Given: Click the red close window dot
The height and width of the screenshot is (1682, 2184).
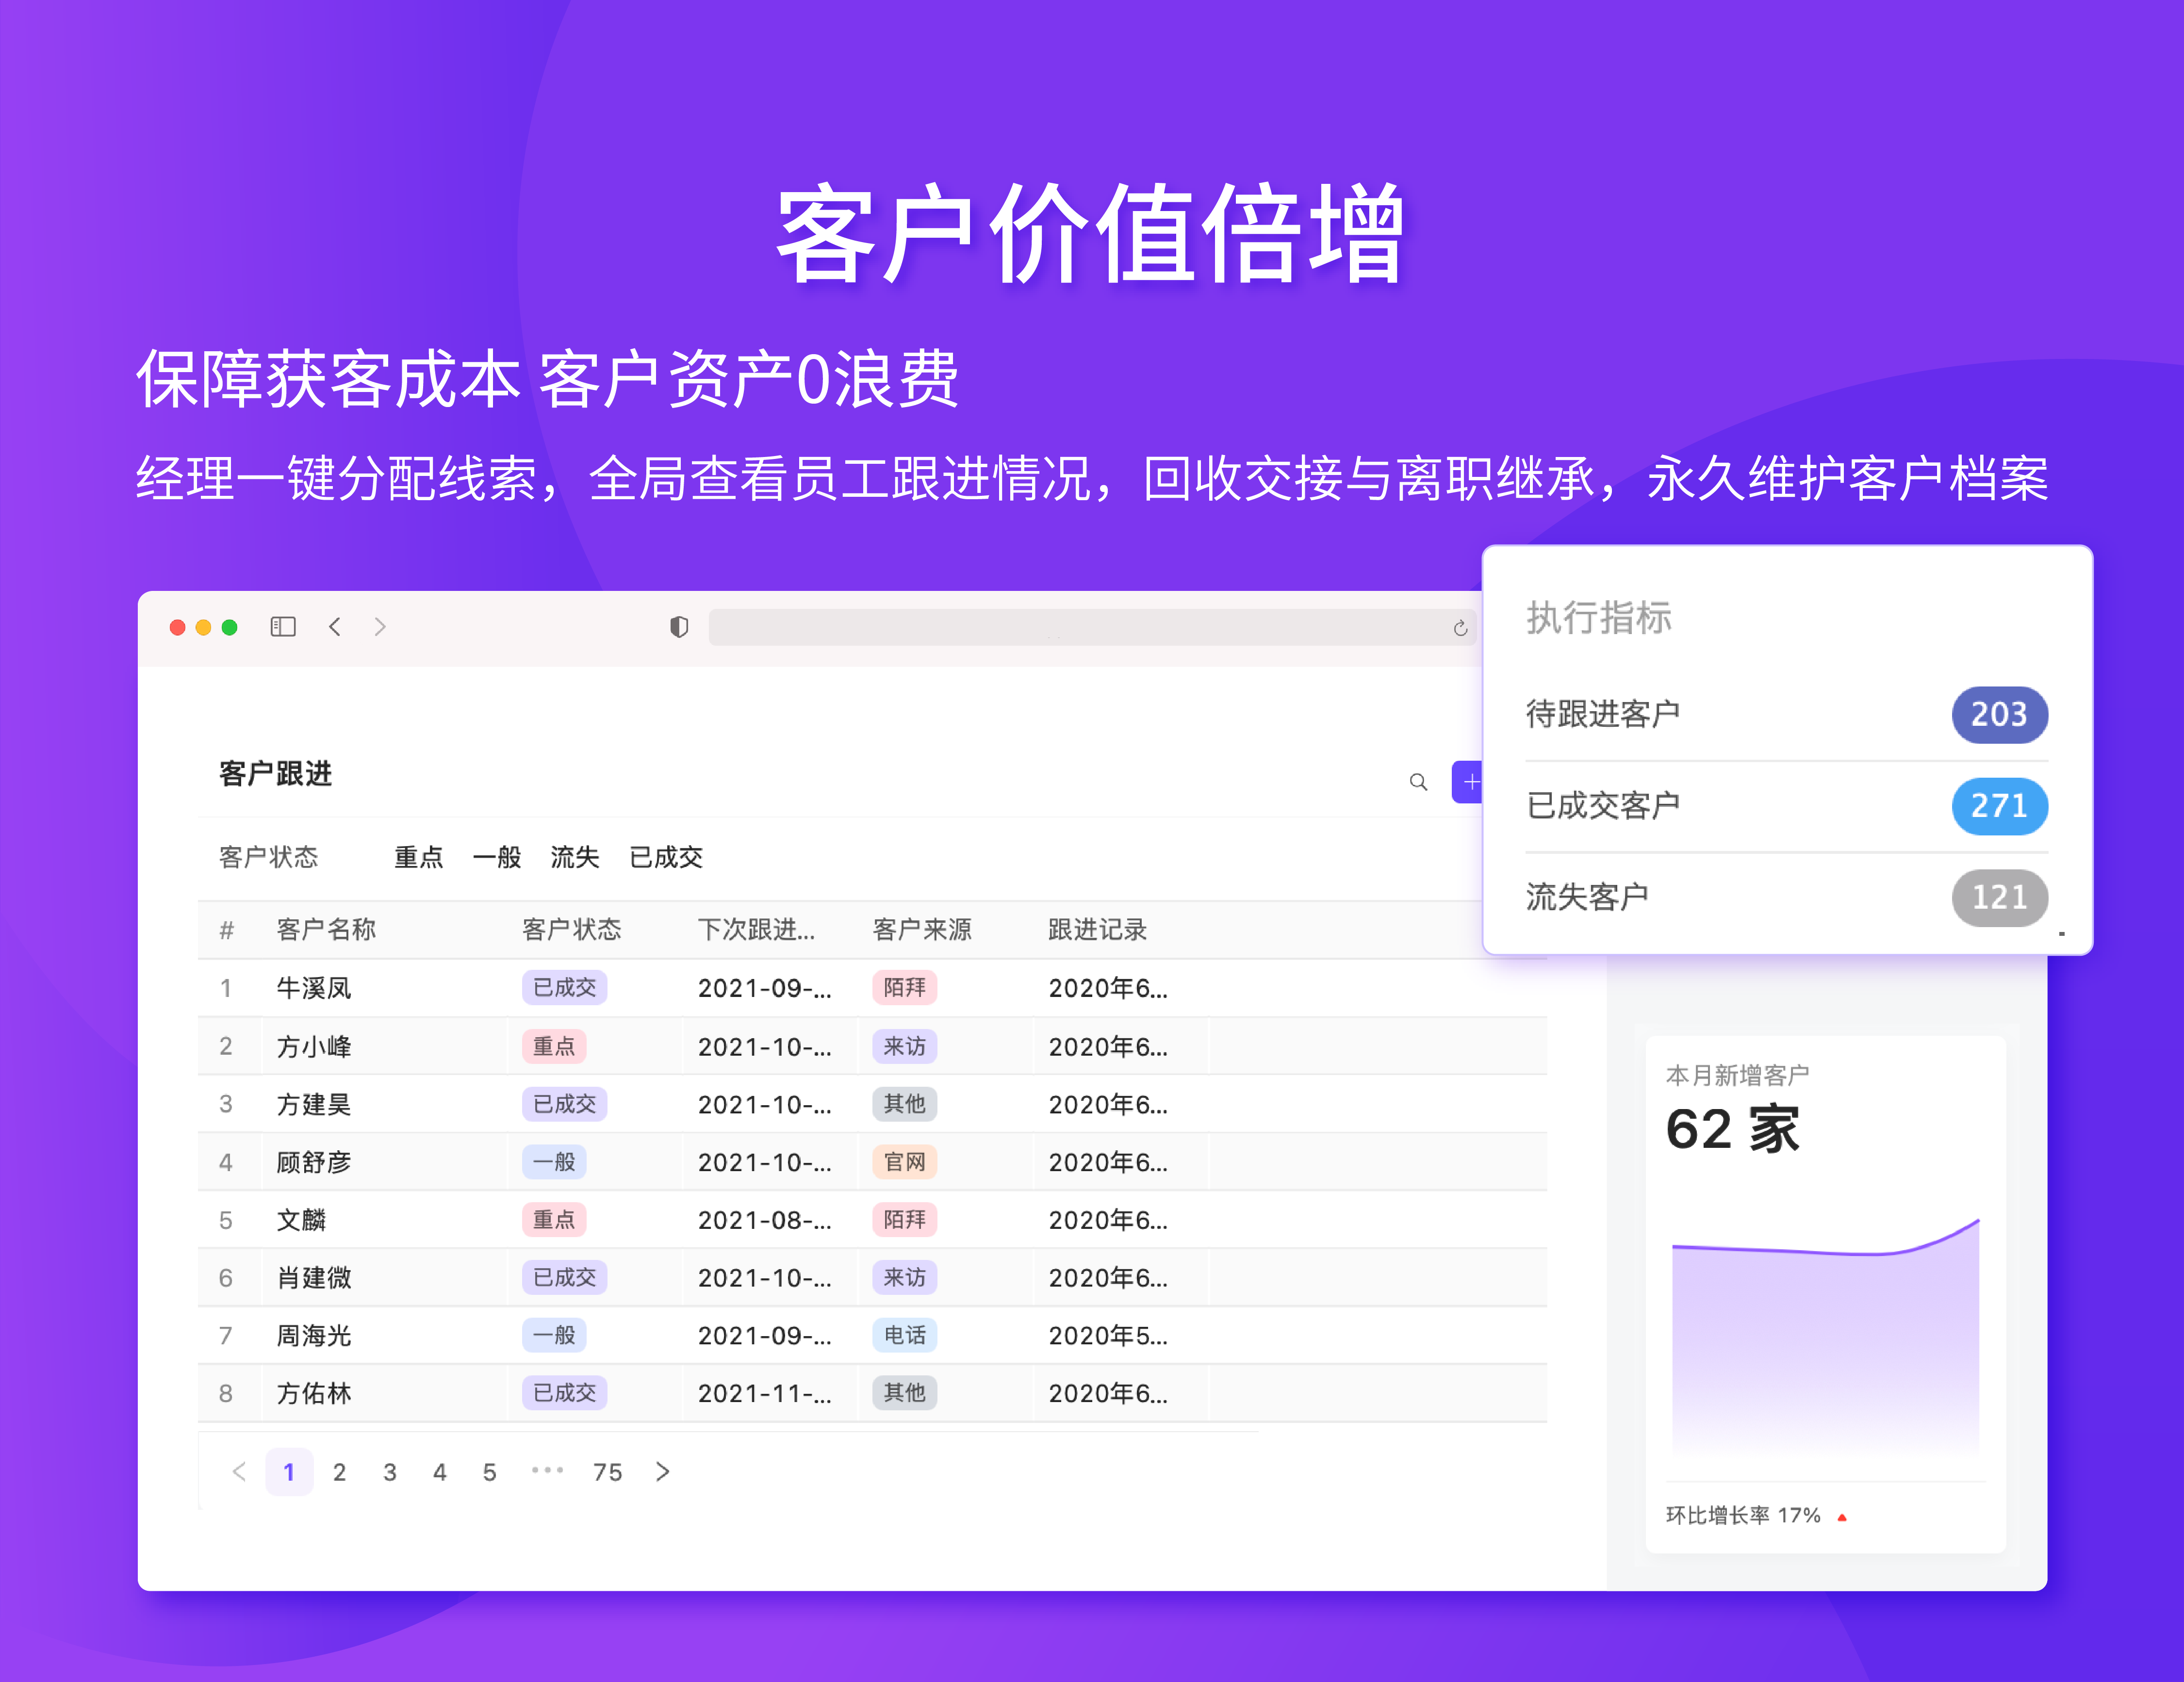Looking at the screenshot, I should click(x=177, y=627).
